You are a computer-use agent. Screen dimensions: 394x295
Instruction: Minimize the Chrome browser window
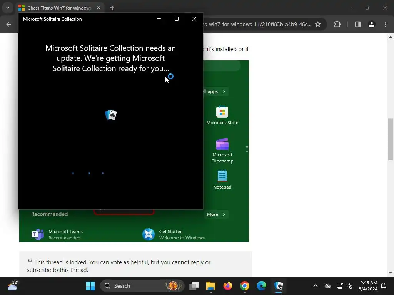click(x=349, y=8)
